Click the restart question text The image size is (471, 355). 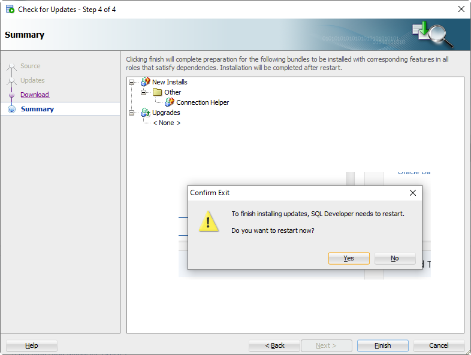[x=273, y=230]
